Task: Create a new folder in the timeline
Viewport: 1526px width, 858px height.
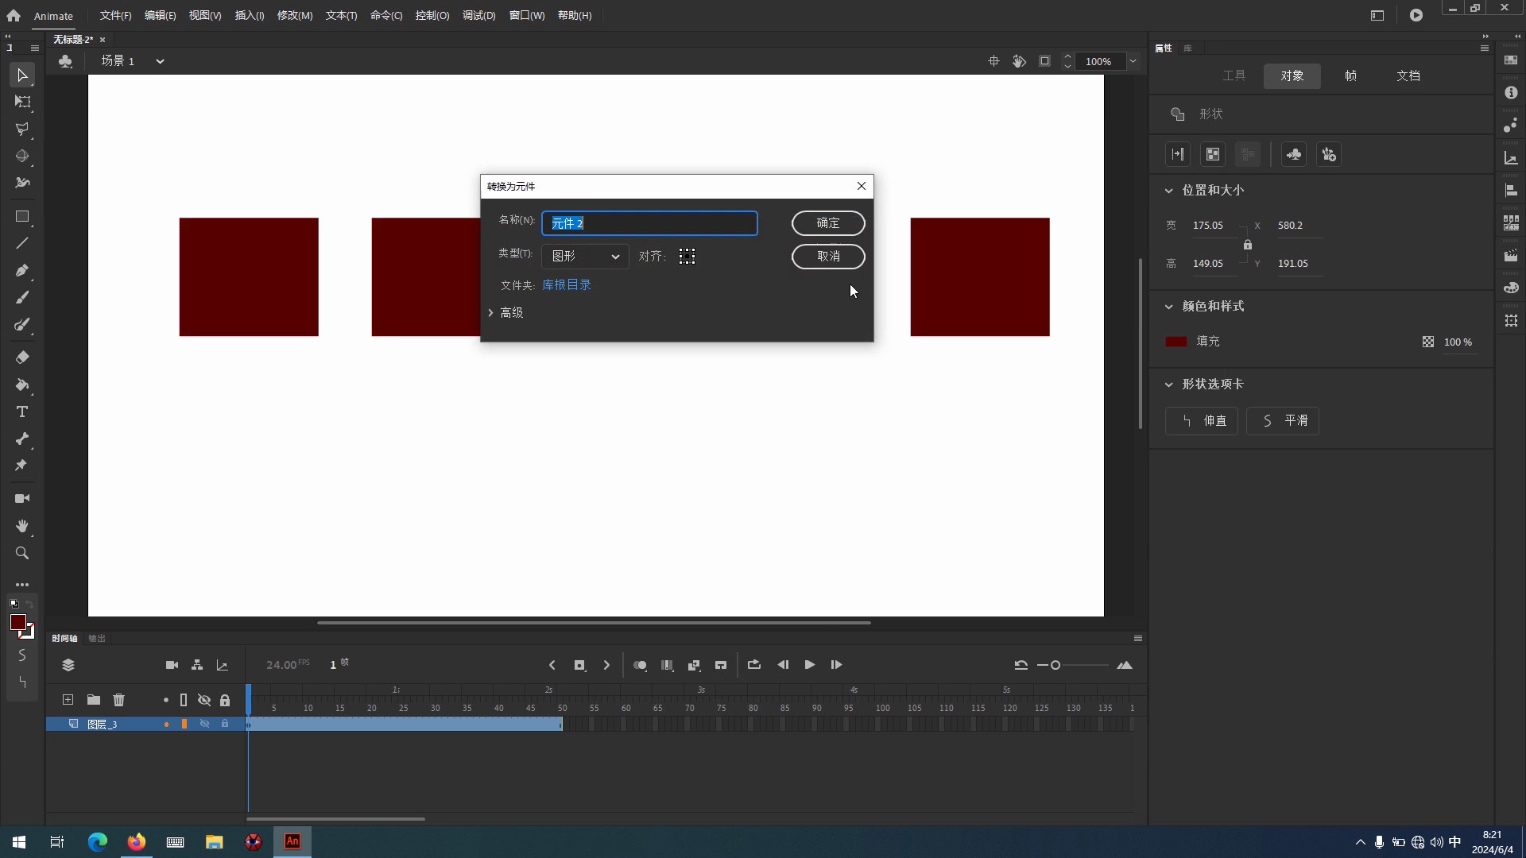Action: coord(93,700)
